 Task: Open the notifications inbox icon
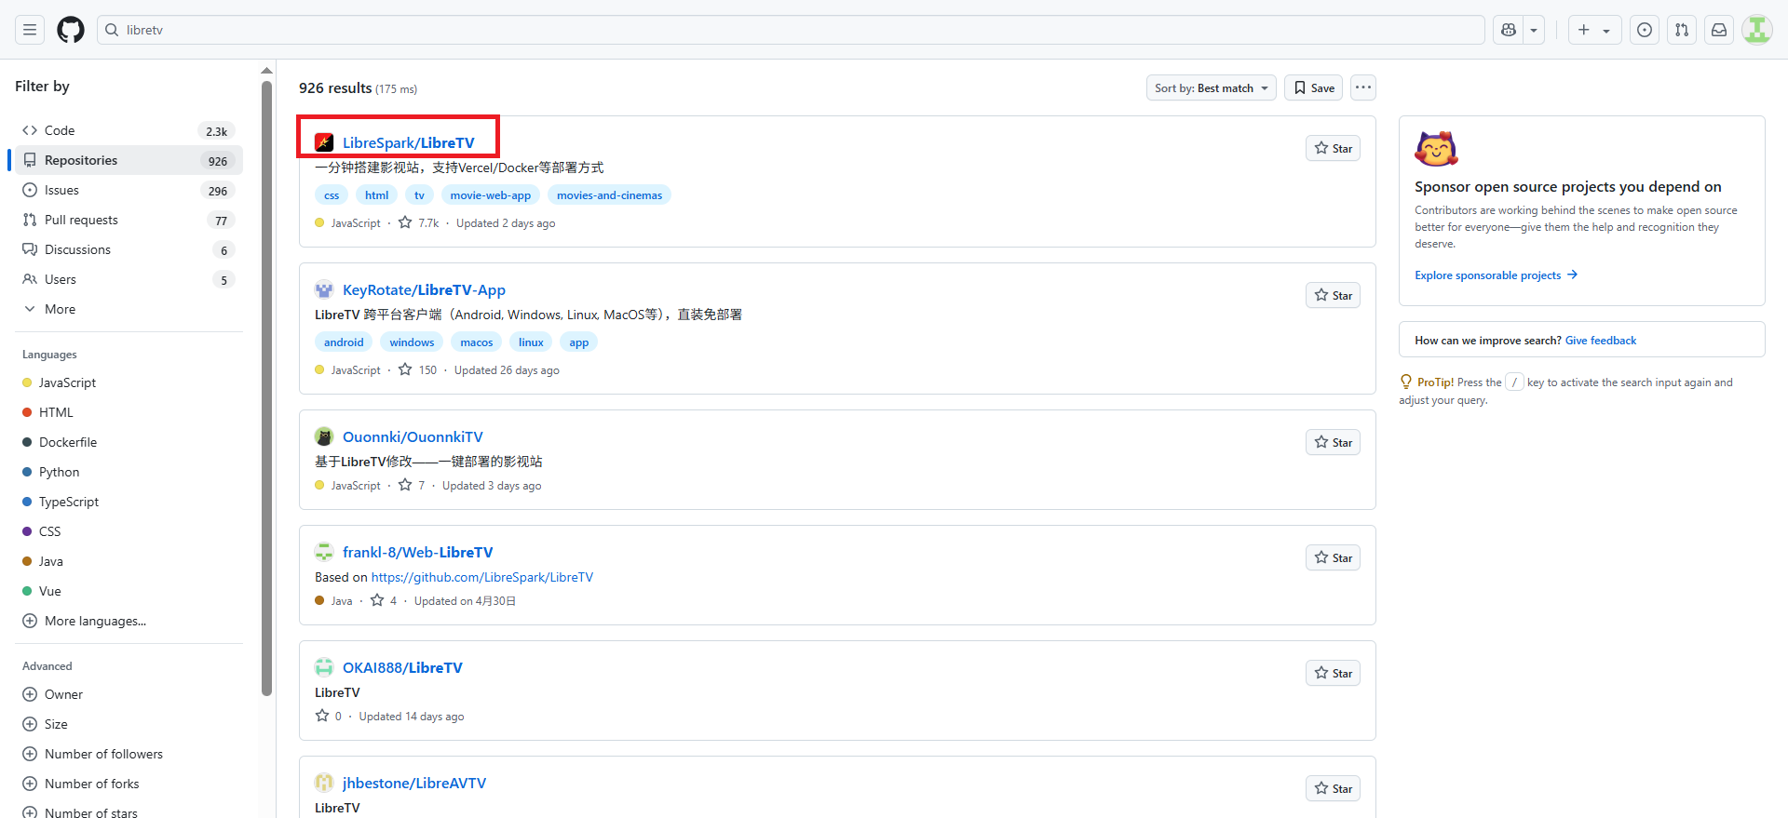(x=1719, y=30)
